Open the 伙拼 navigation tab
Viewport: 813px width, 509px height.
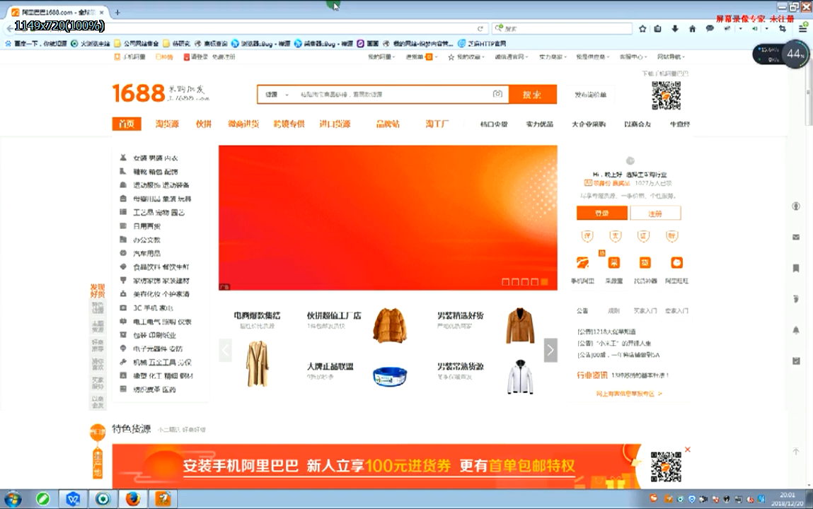click(x=204, y=124)
